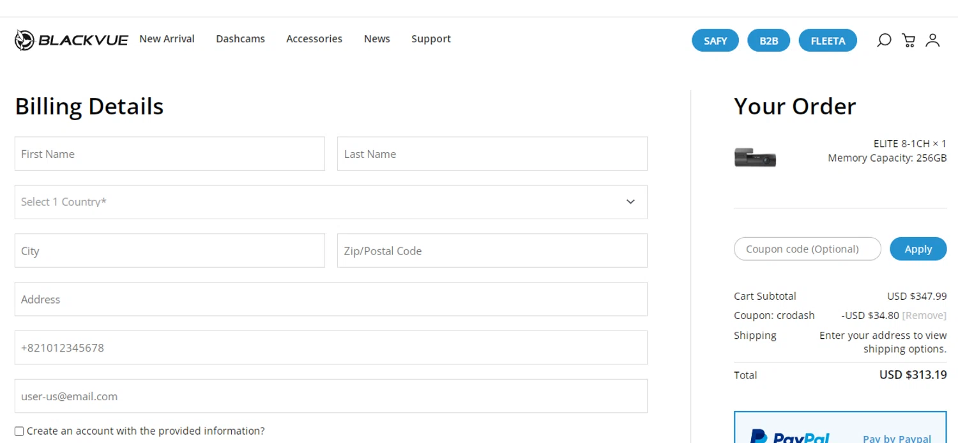This screenshot has height=443, width=958.
Task: Open the New Arrival menu
Action: [x=167, y=39]
